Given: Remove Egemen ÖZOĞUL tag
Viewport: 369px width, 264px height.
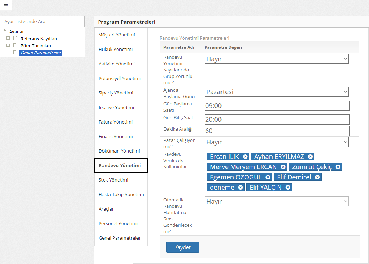Looking at the screenshot, I should 268,177.
